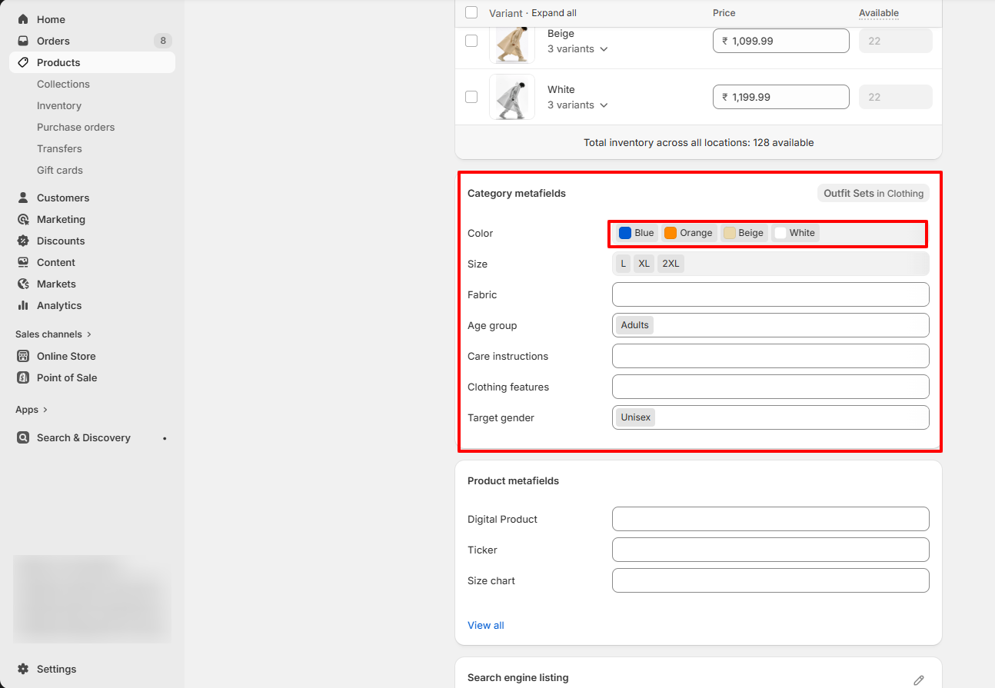
Task: Click the Orange color swatch tag
Action: click(689, 233)
